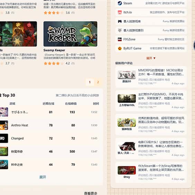The image size is (195, 195).
Task: Click the gamepad icon link row
Action: 151,21
